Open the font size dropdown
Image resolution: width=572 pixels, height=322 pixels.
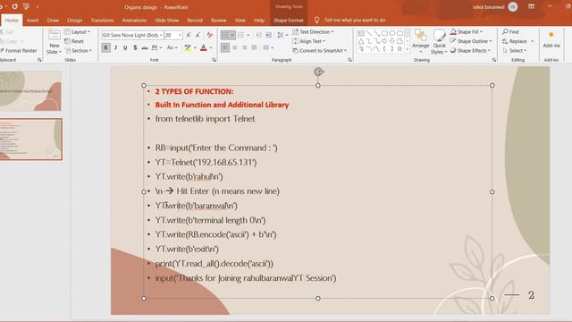(x=180, y=35)
